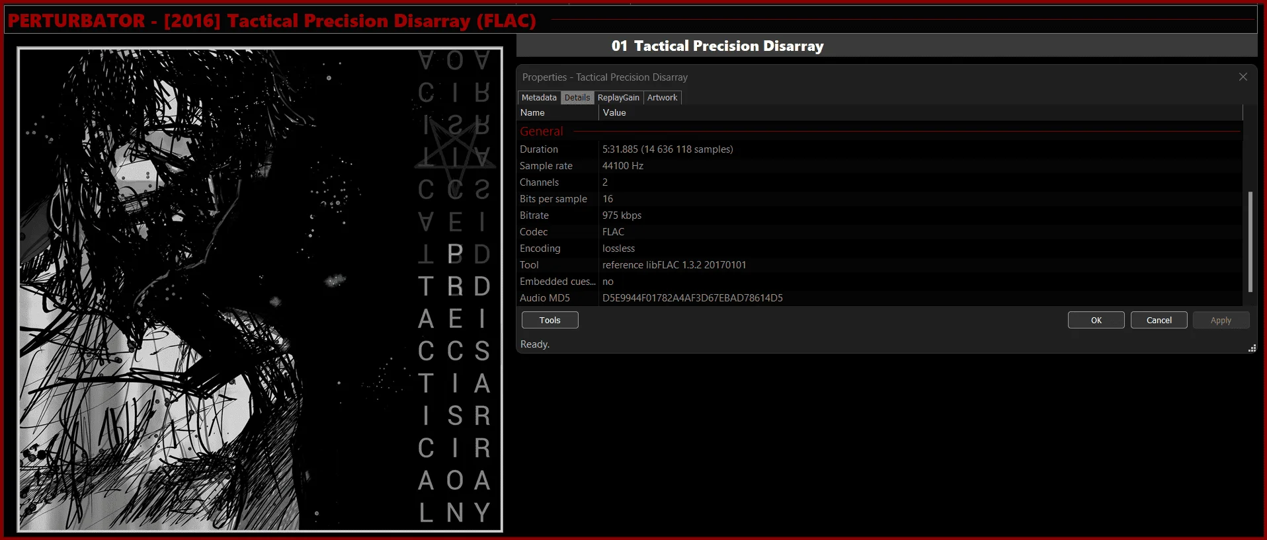The width and height of the screenshot is (1267, 540).
Task: Click the Value column header
Action: pos(920,113)
